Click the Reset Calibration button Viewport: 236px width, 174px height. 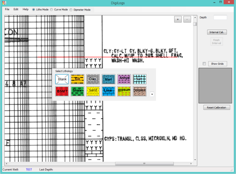(x=217, y=107)
